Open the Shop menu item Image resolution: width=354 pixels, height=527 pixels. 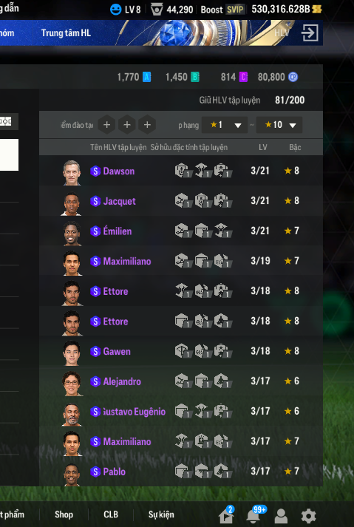point(64,514)
